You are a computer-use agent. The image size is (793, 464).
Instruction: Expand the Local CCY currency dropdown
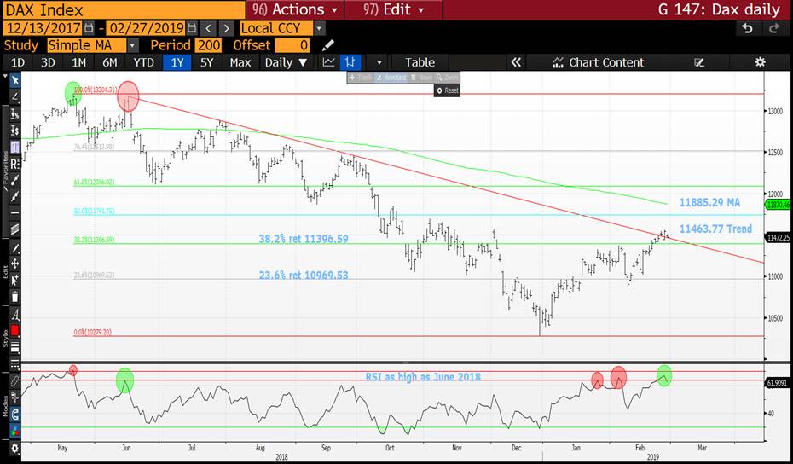pos(319,28)
